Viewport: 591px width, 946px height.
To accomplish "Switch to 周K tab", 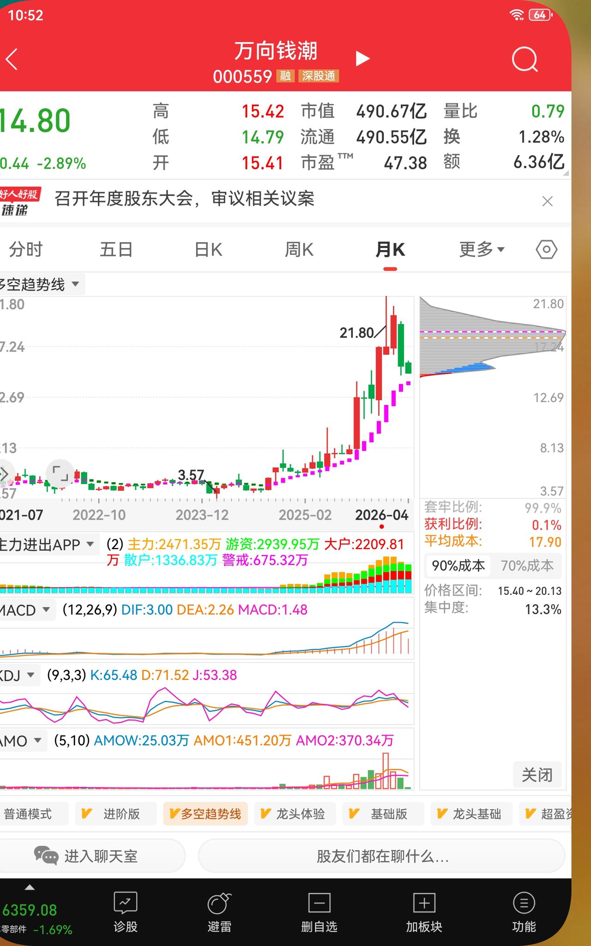I will (x=299, y=249).
